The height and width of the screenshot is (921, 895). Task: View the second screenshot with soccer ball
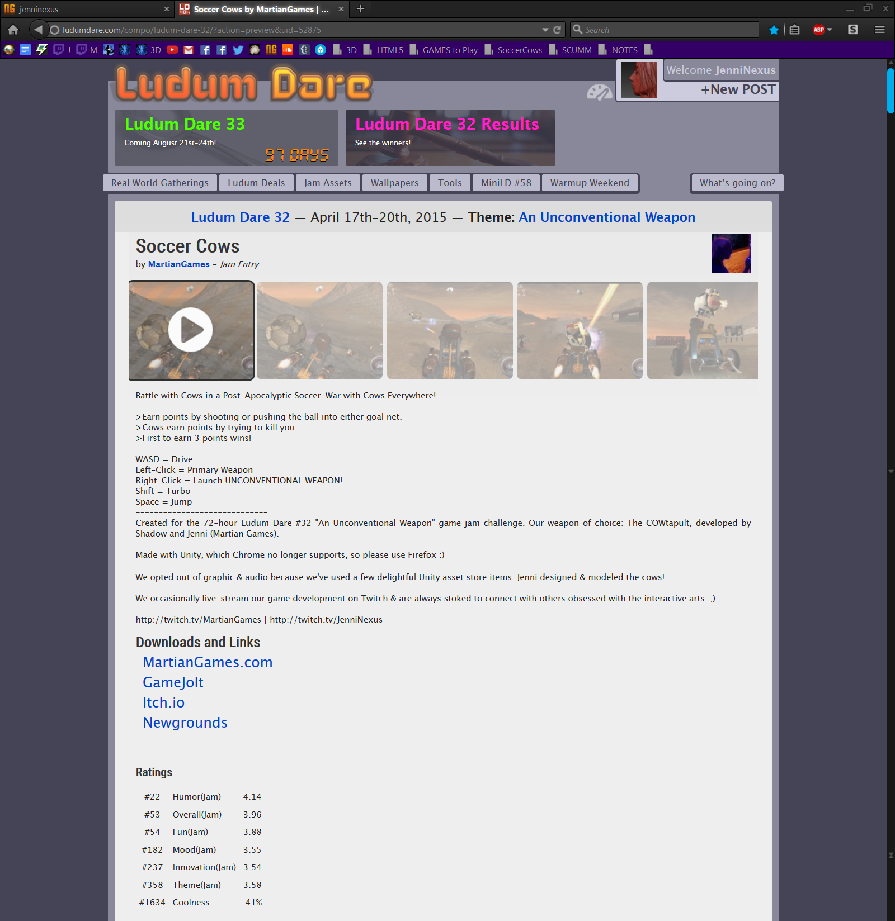[319, 330]
